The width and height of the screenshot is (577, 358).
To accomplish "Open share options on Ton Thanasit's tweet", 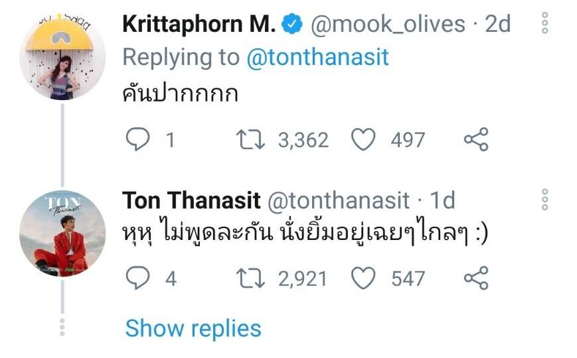I will coord(475,278).
